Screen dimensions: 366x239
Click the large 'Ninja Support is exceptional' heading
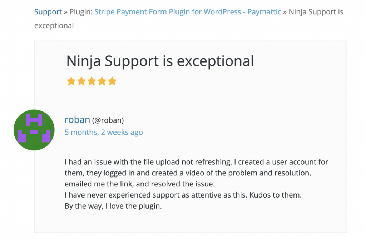[x=160, y=61]
